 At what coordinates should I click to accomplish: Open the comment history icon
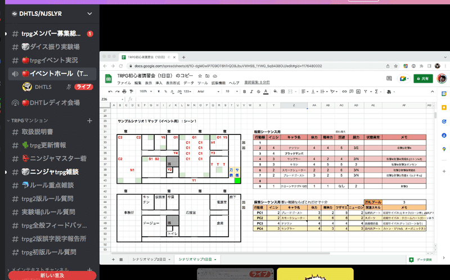[389, 78]
